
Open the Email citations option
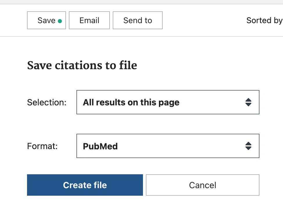point(89,20)
